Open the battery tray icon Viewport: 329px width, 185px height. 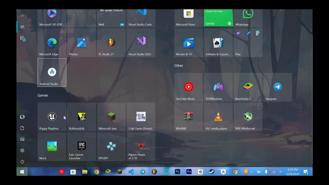point(259,172)
